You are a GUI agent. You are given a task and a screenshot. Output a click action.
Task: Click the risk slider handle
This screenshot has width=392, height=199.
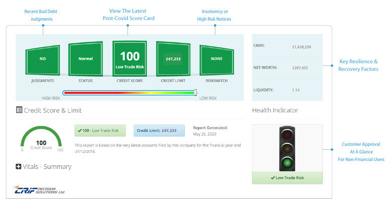pyautogui.click(x=195, y=93)
